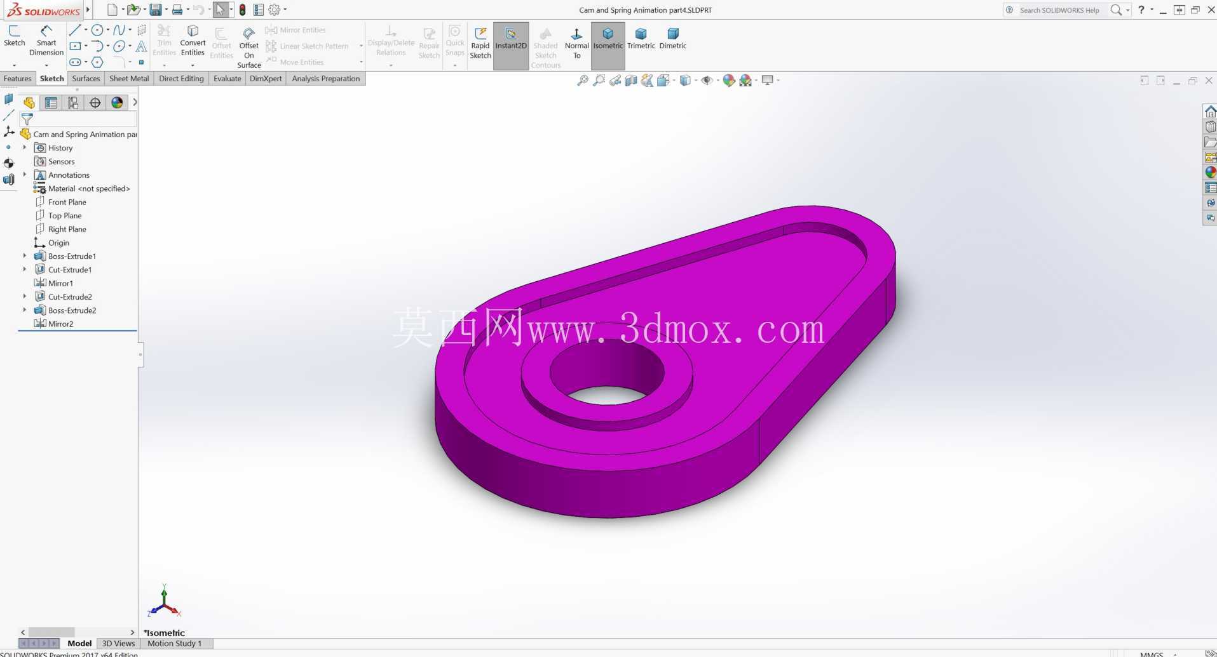The width and height of the screenshot is (1217, 657).
Task: Click Offset On Surface tool
Action: (x=249, y=47)
